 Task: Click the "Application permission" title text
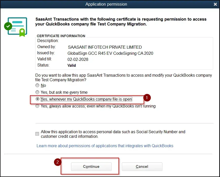pyautogui.click(x=106, y=4)
